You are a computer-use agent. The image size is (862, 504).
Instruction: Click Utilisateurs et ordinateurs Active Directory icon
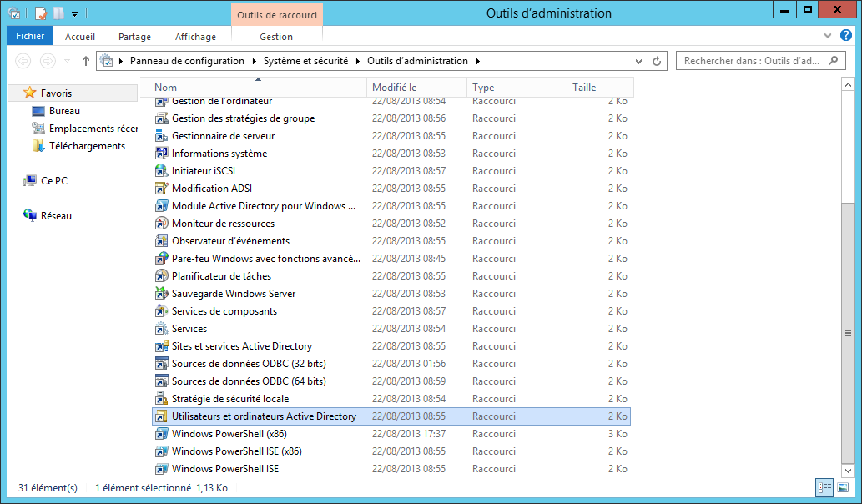(x=161, y=416)
